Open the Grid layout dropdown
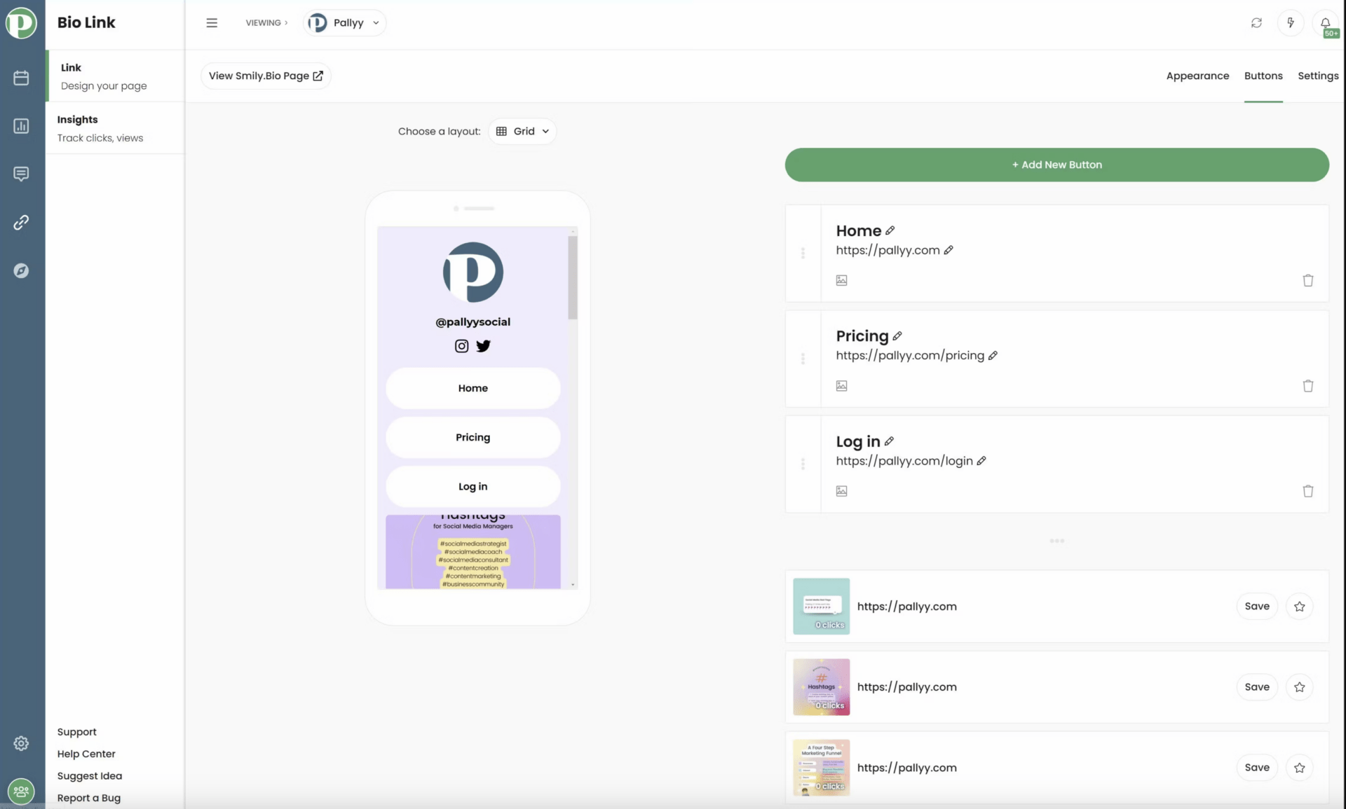1346x809 pixels. 522,131
